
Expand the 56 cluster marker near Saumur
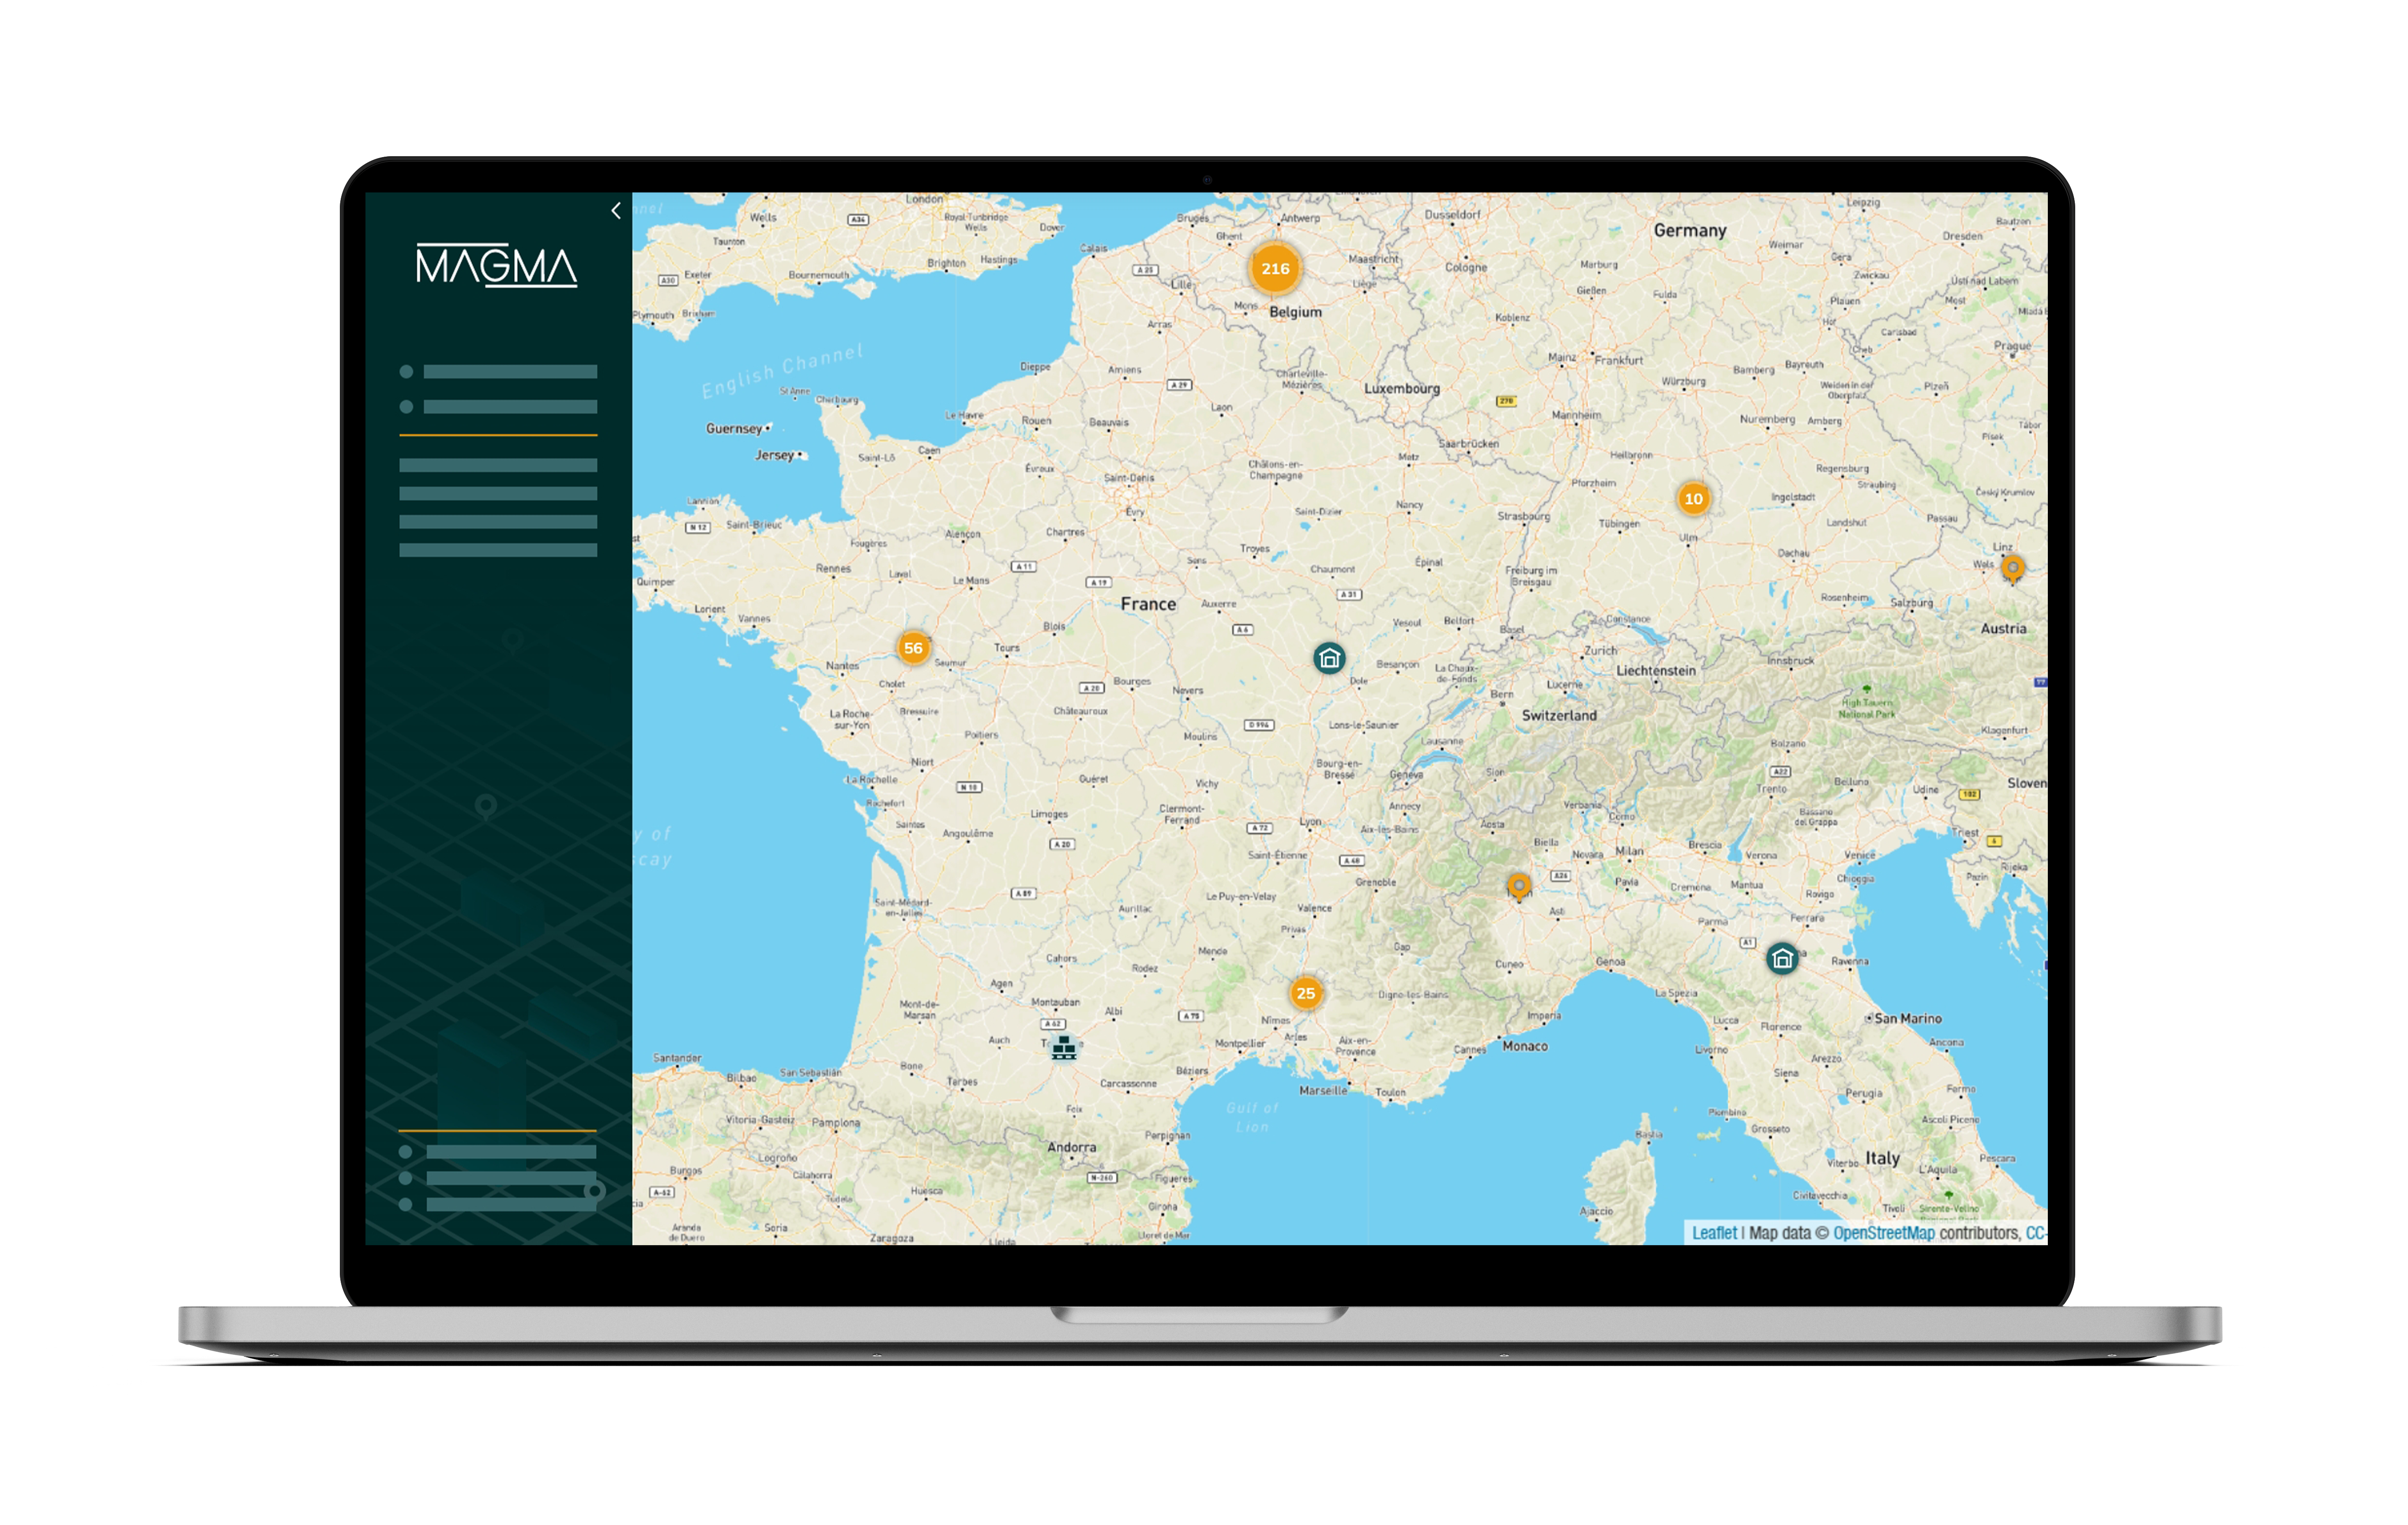coord(913,648)
